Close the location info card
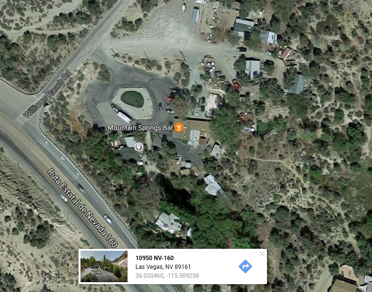The width and height of the screenshot is (372, 292). pos(262,254)
